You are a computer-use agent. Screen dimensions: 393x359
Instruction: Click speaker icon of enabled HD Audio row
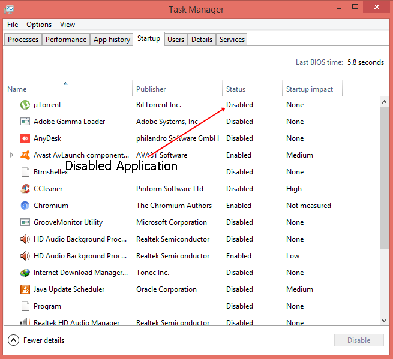25,256
